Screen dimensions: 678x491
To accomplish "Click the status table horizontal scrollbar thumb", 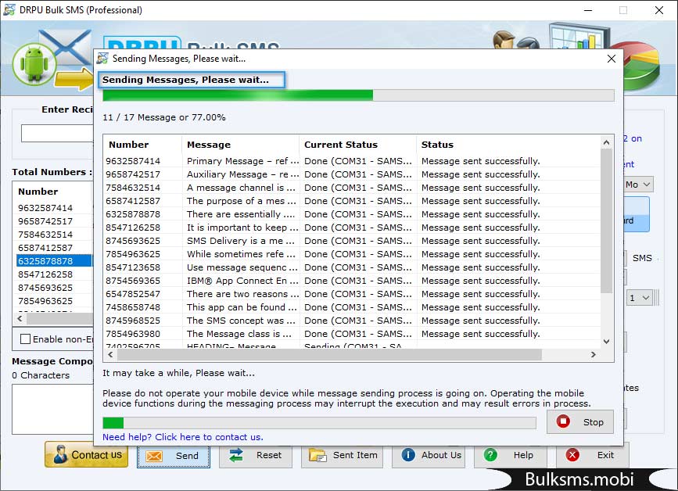I will point(329,354).
